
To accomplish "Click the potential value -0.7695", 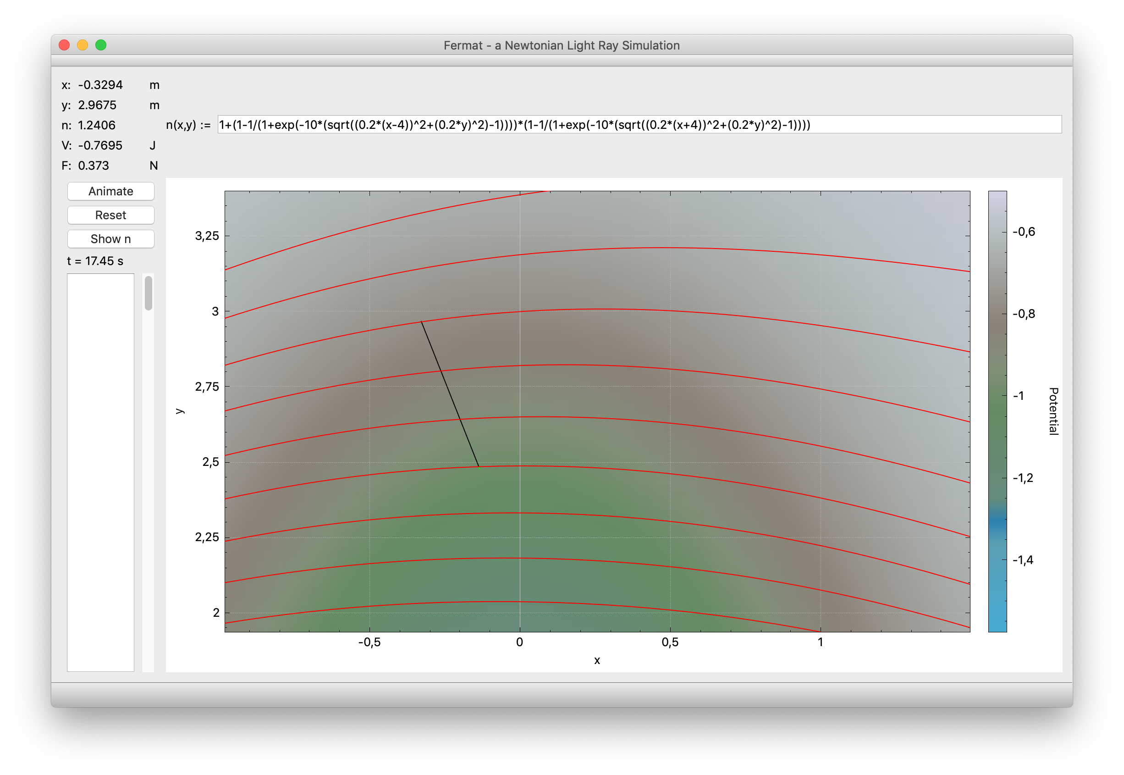I will pyautogui.click(x=100, y=146).
